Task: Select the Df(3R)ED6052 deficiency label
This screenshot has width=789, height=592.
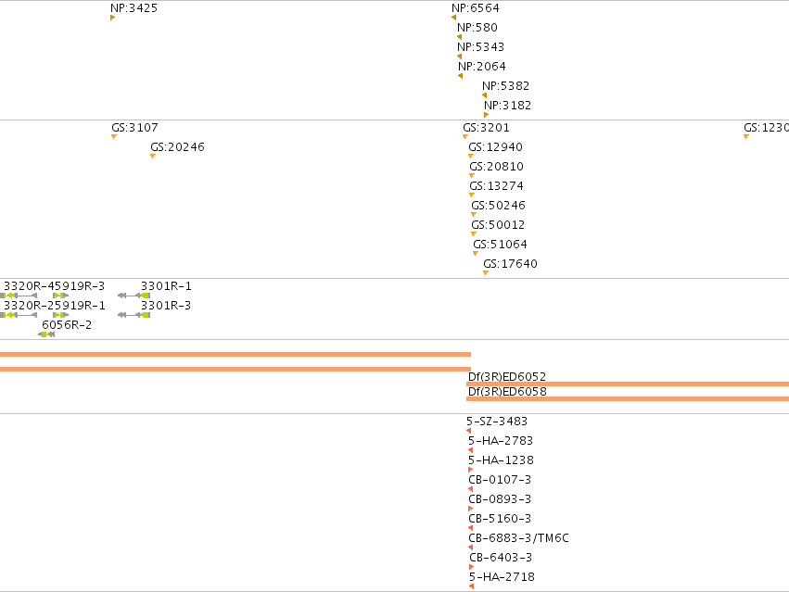Action: (507, 377)
